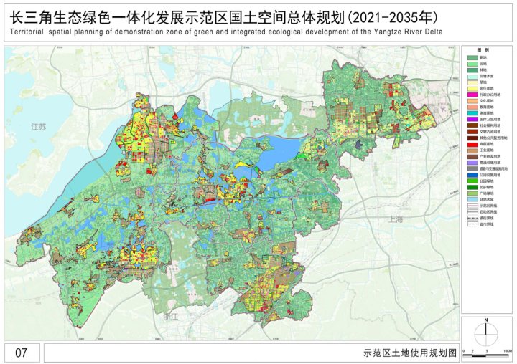
Task: Click the N label above compass
Action: pos(486,320)
